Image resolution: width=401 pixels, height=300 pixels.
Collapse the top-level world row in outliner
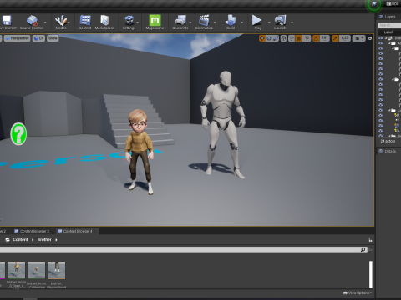click(x=387, y=37)
